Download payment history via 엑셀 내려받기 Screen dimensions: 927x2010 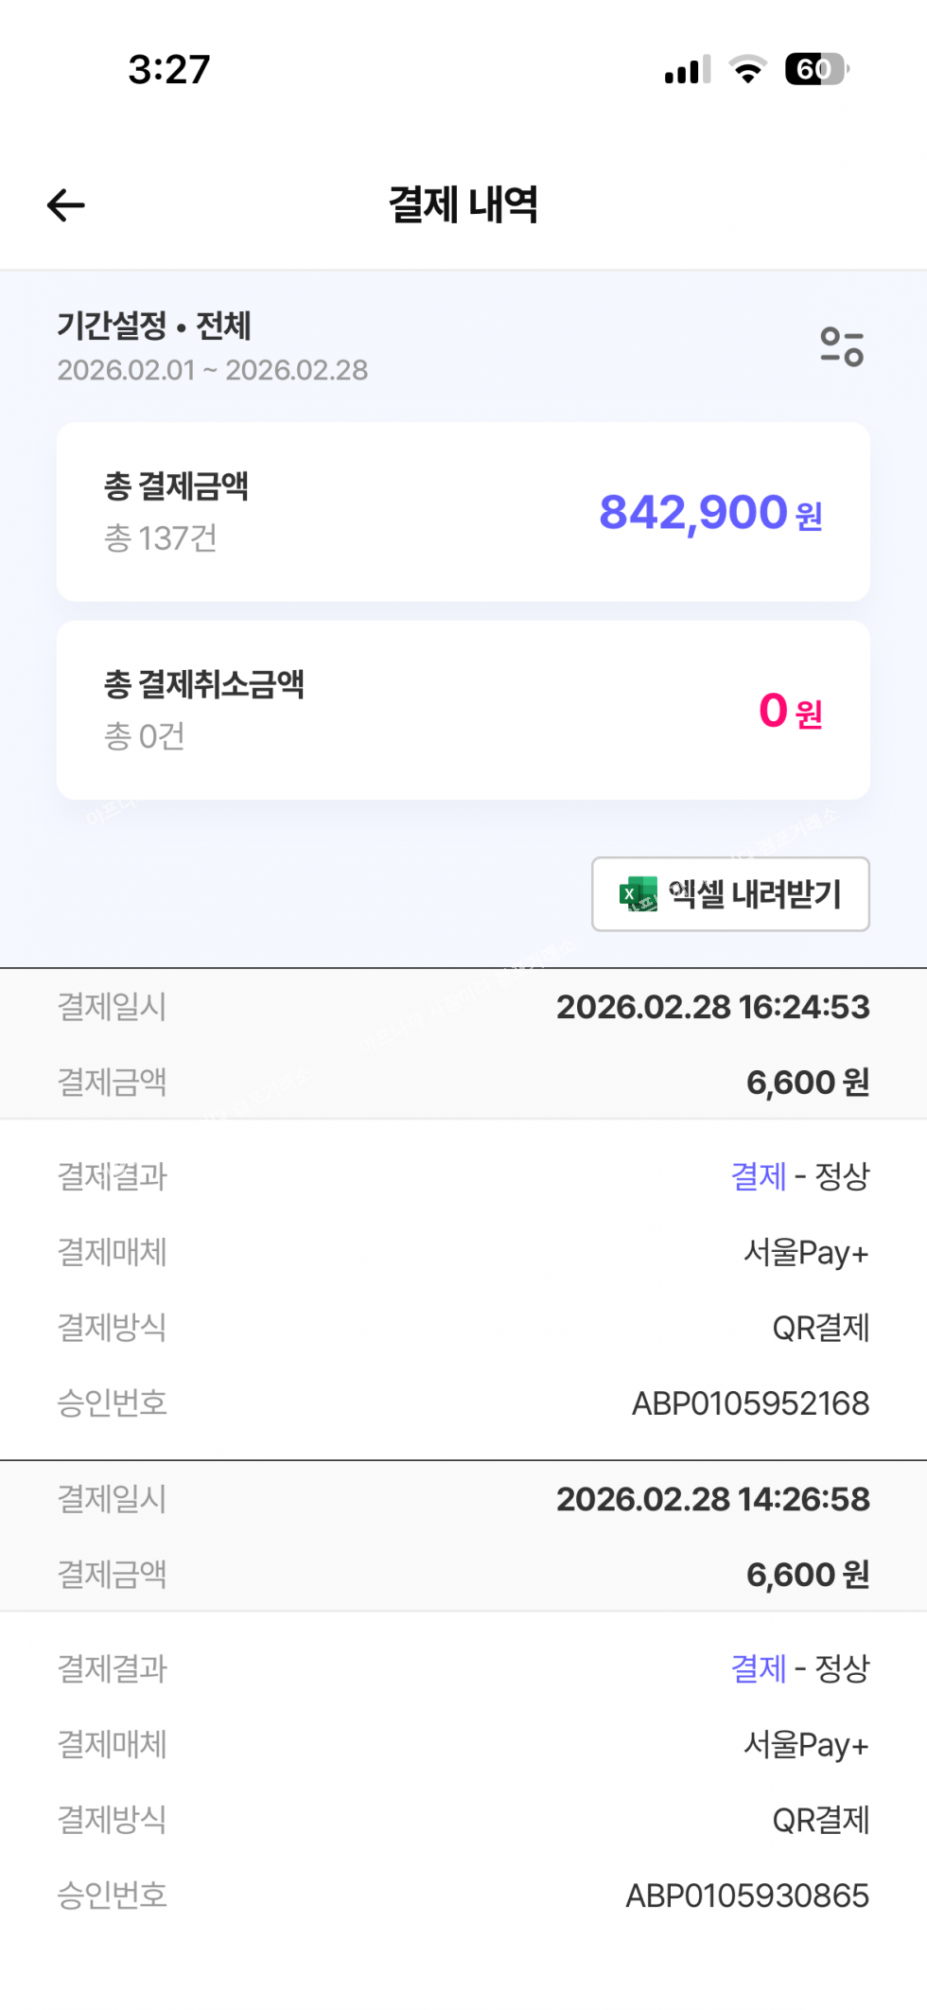[x=730, y=893]
